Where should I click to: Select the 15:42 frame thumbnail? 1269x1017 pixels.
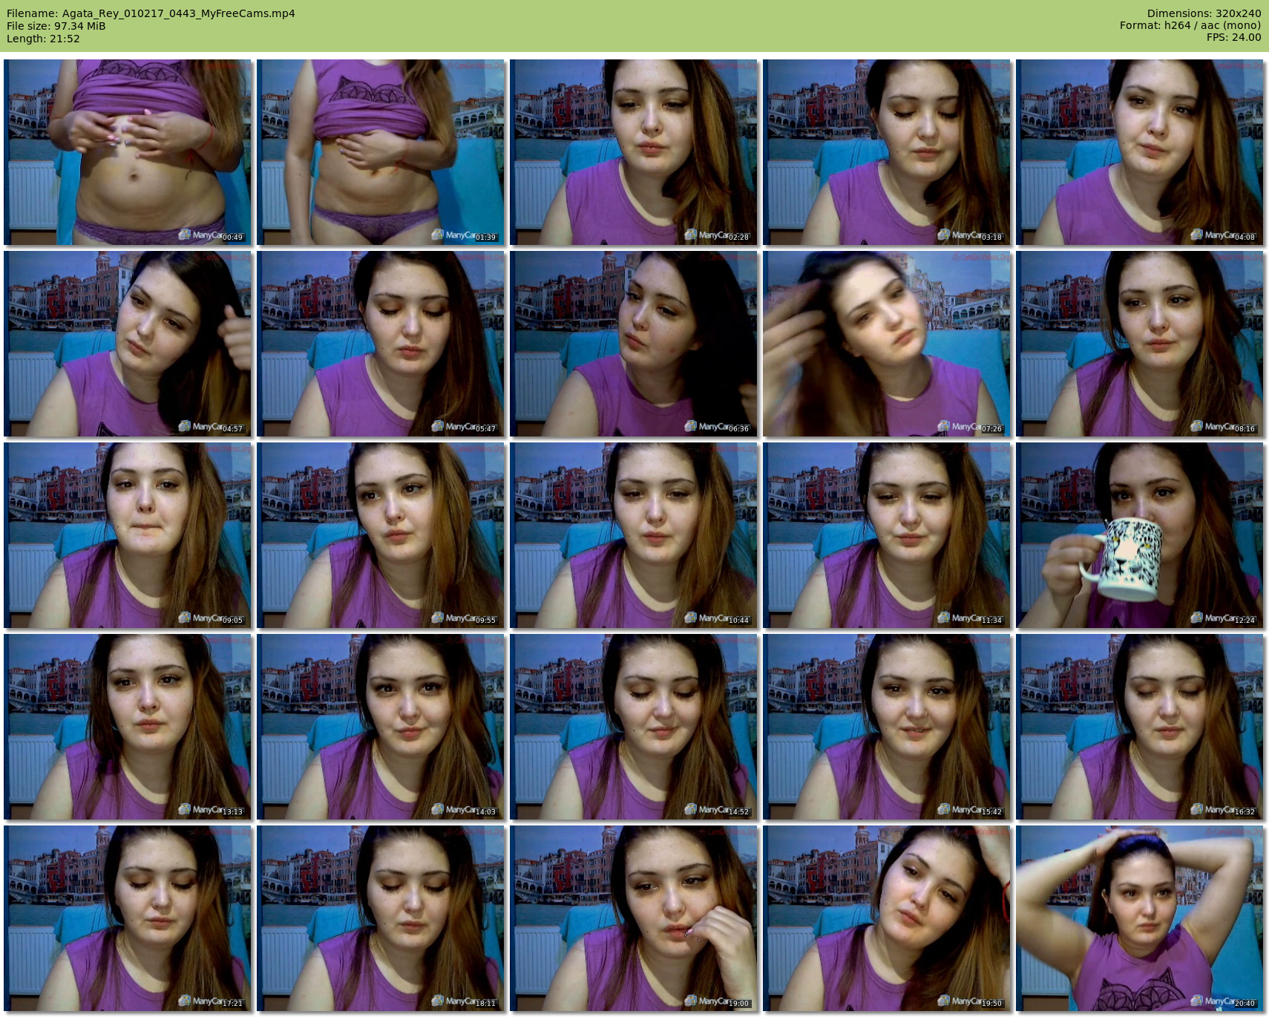887,727
